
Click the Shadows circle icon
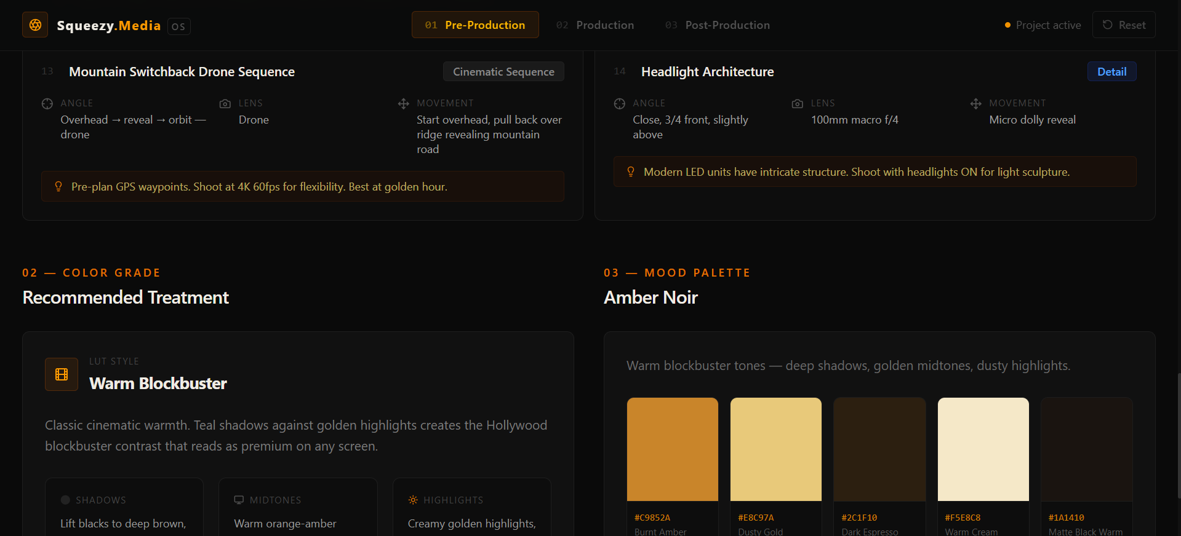[65, 500]
